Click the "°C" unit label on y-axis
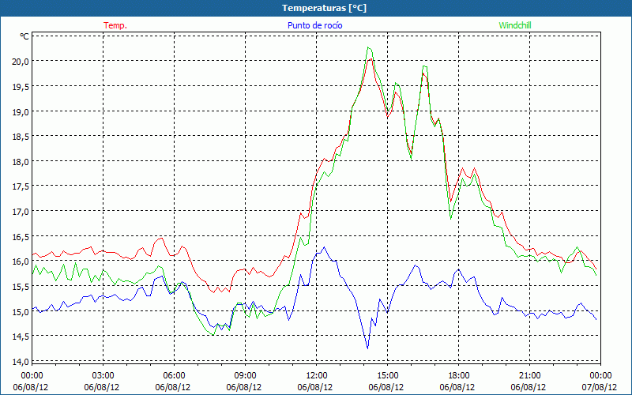 coord(24,36)
